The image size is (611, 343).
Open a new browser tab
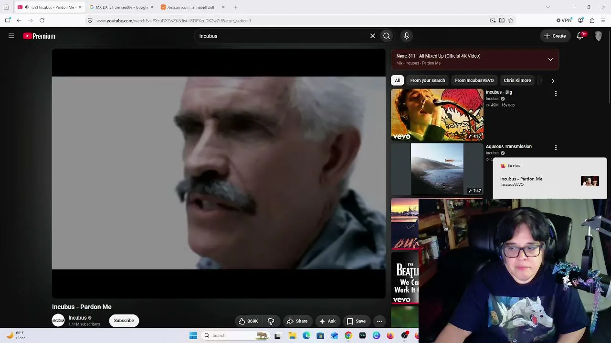(235, 7)
